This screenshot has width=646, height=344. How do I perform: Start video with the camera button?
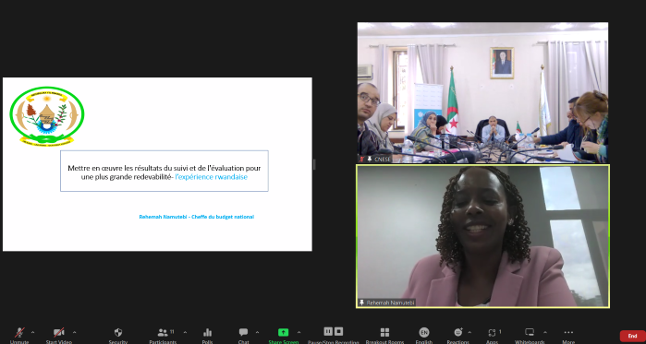click(x=59, y=335)
